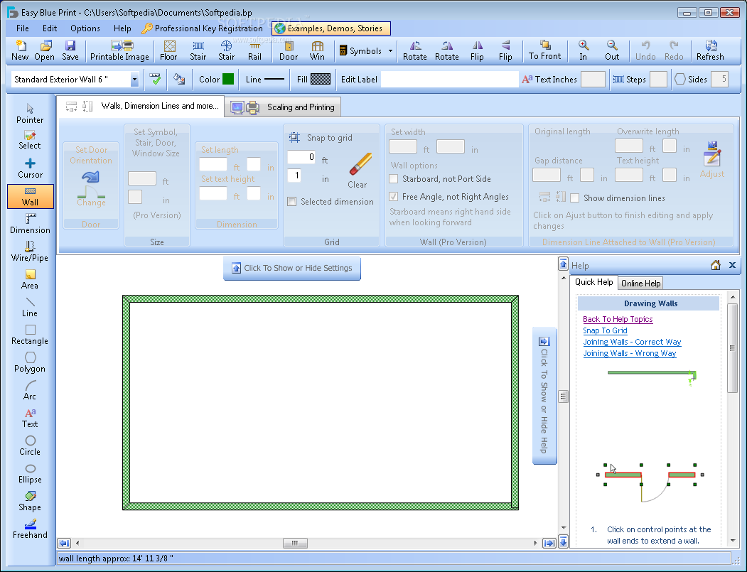Click the Edit Label text field

point(449,80)
